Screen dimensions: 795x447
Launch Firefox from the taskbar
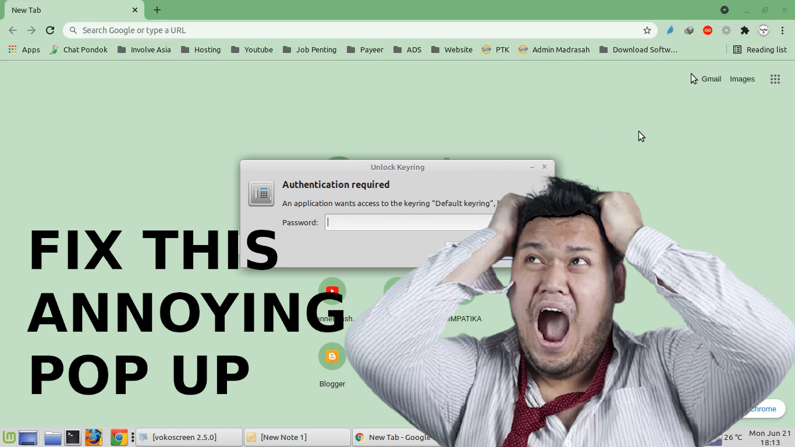click(94, 437)
